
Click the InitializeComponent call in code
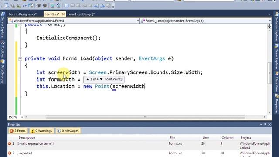(68, 38)
